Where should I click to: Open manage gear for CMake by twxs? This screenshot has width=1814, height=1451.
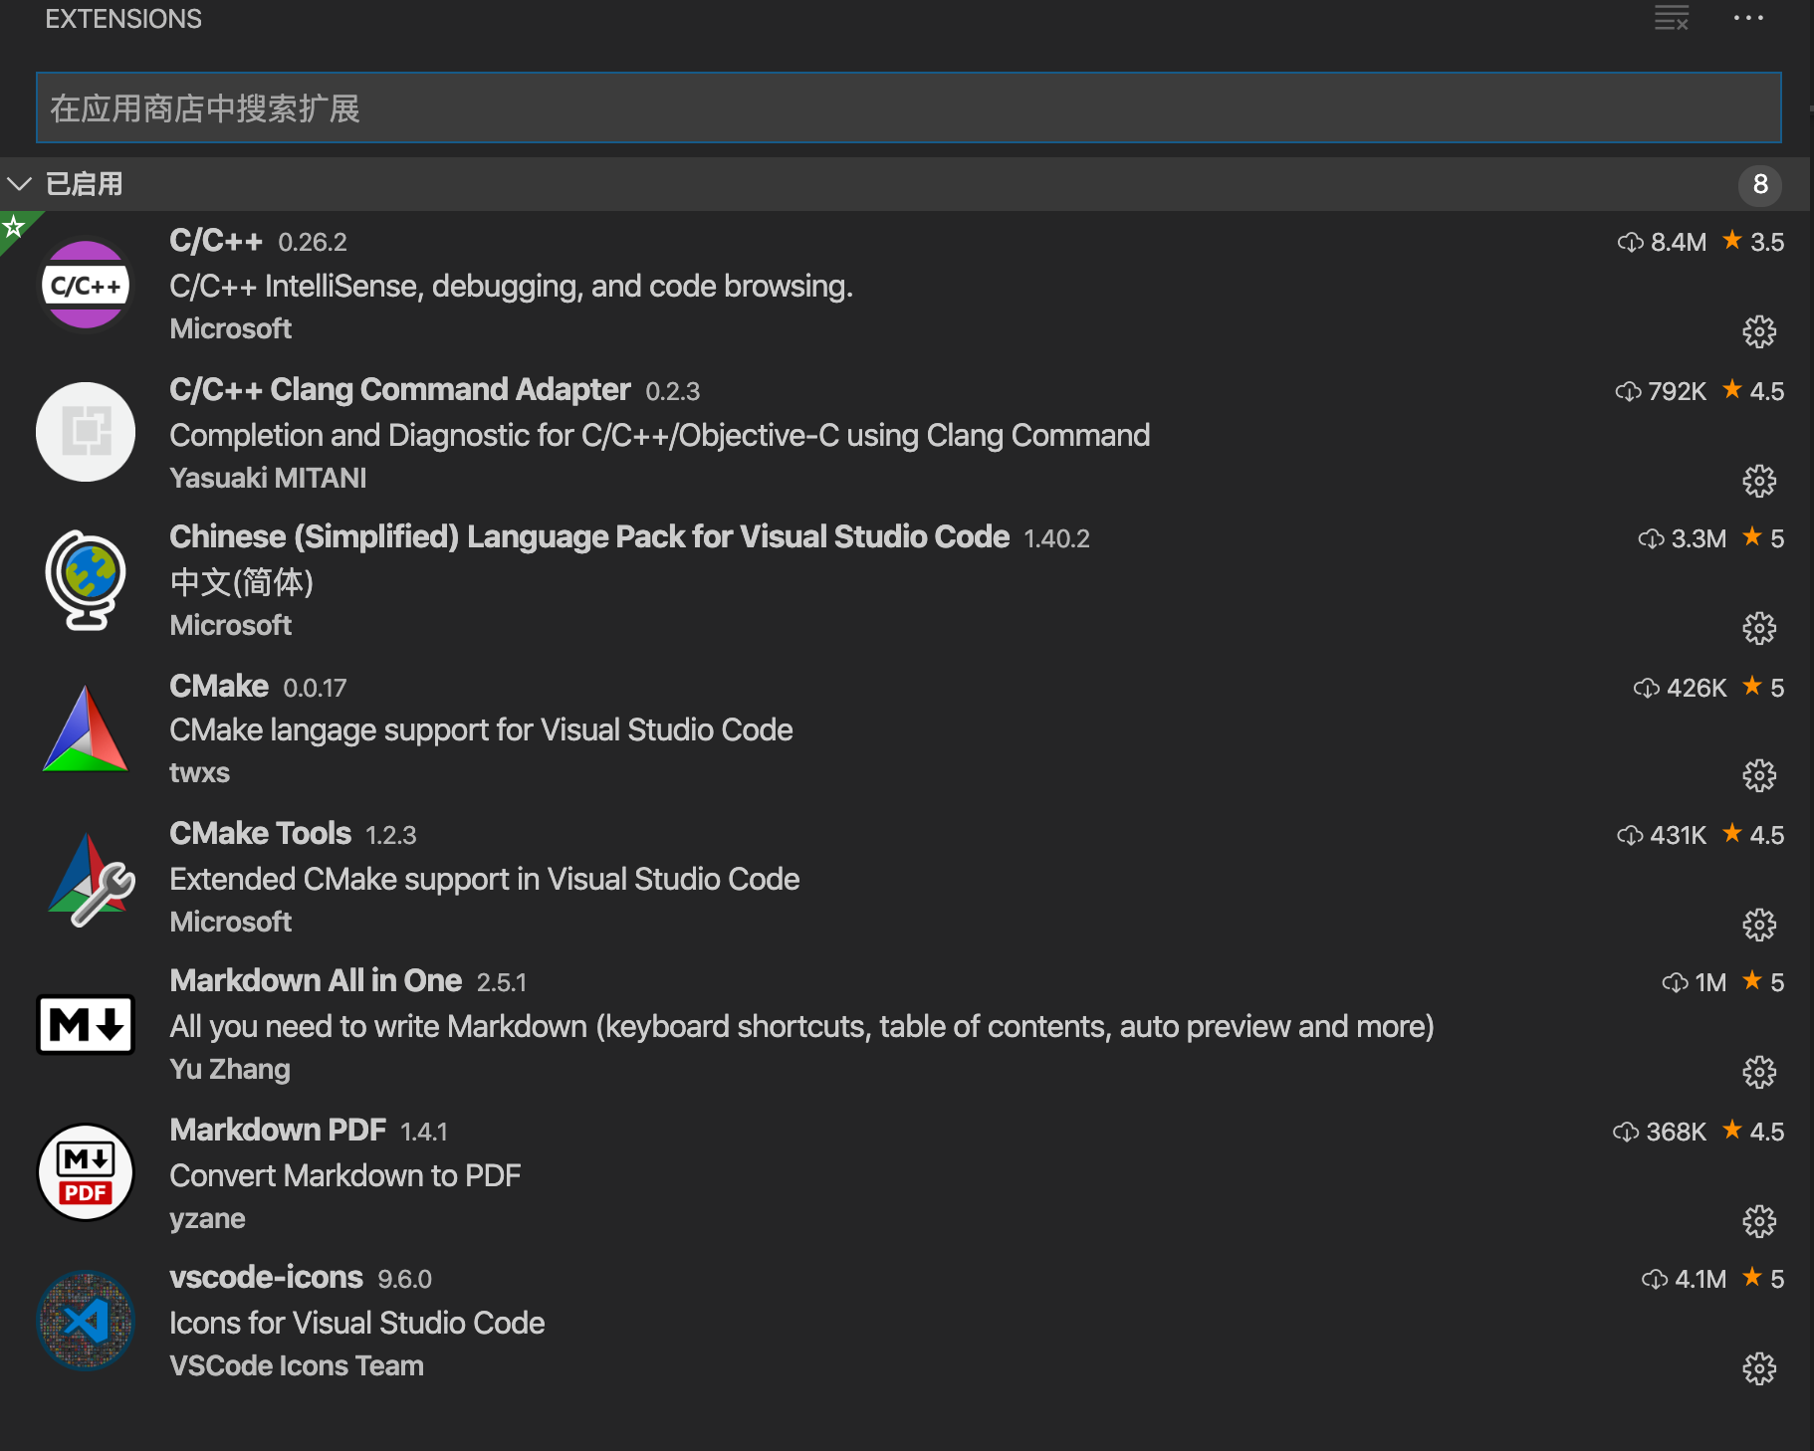point(1759,775)
